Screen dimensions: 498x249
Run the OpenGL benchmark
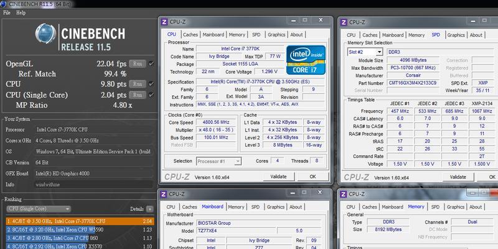pyautogui.click(x=138, y=63)
